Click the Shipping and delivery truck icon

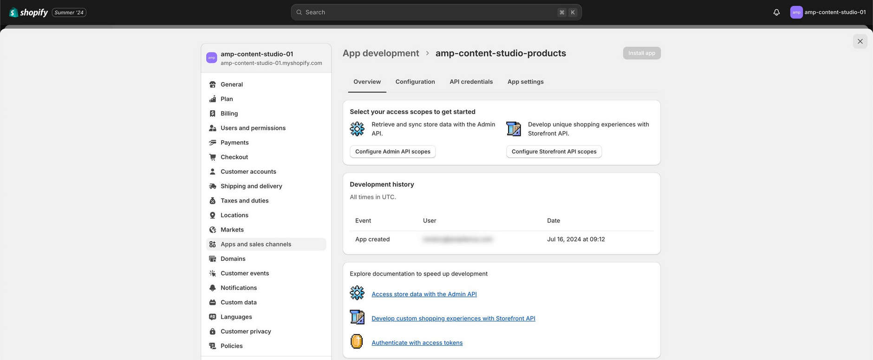click(213, 186)
